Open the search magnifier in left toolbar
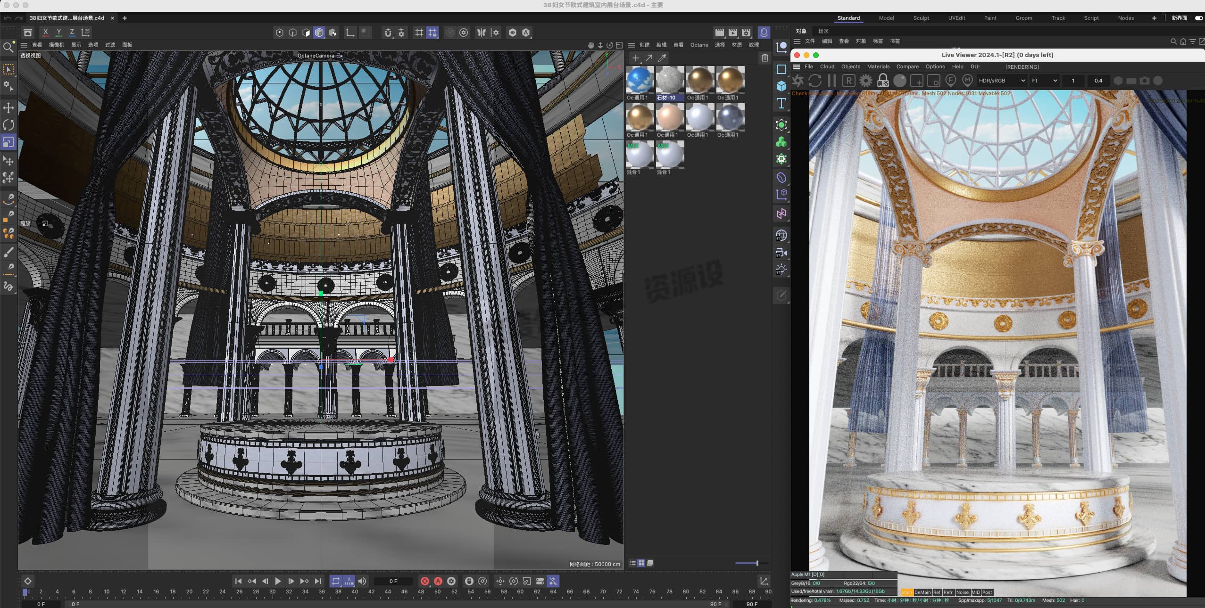This screenshot has height=608, width=1205. click(x=8, y=47)
